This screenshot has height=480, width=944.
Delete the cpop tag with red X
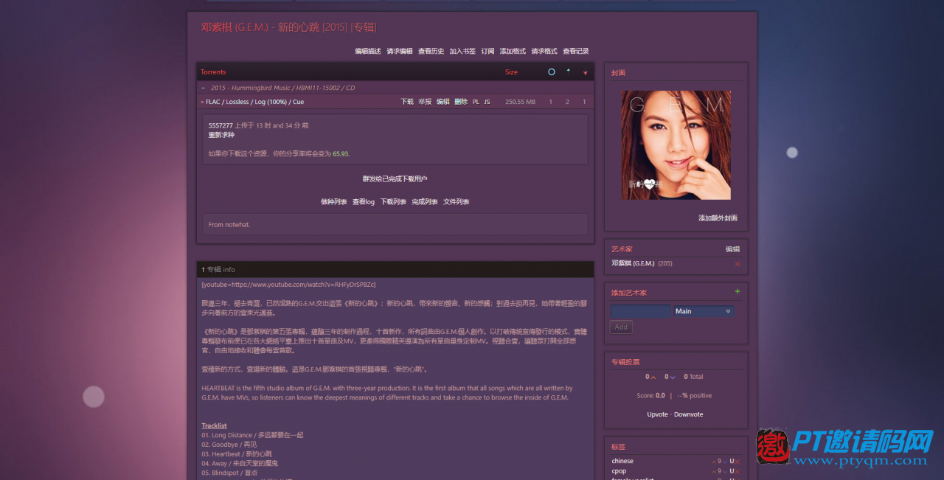(737, 472)
